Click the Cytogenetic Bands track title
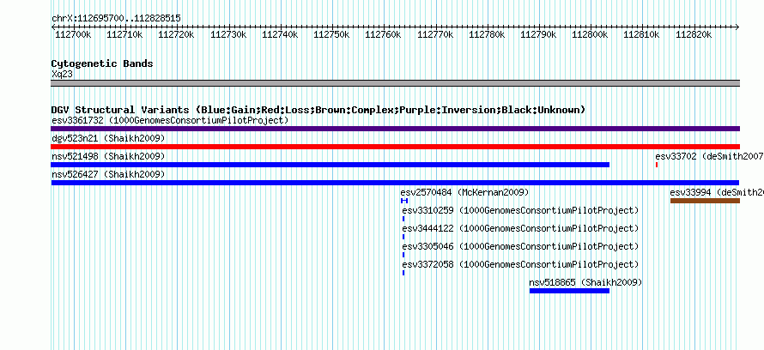 click(102, 63)
